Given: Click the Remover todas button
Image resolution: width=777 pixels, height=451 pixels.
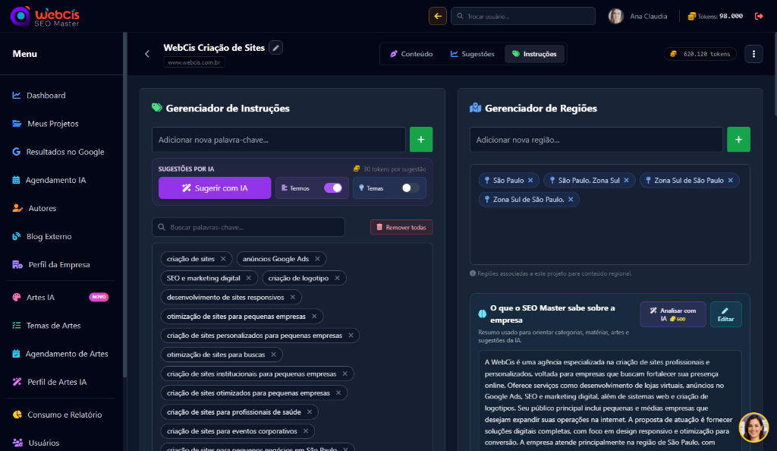Looking at the screenshot, I should (401, 227).
